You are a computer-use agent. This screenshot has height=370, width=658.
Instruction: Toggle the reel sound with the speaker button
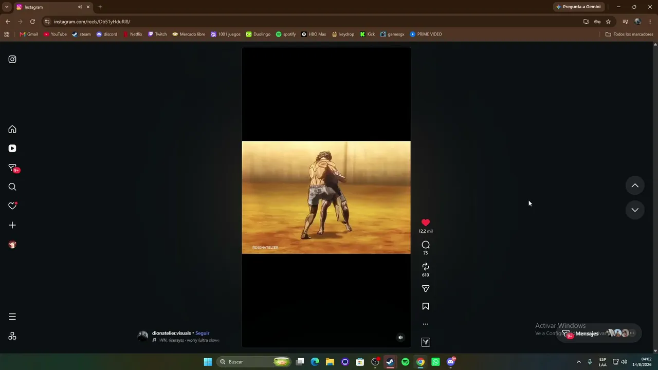[x=400, y=338]
